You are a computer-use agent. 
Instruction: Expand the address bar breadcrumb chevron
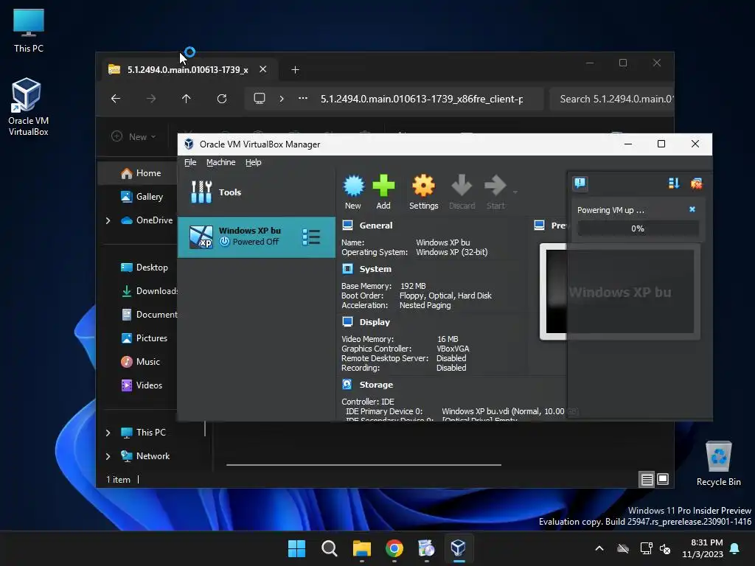click(282, 99)
